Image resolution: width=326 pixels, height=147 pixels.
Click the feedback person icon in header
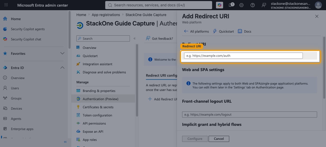(264, 5)
